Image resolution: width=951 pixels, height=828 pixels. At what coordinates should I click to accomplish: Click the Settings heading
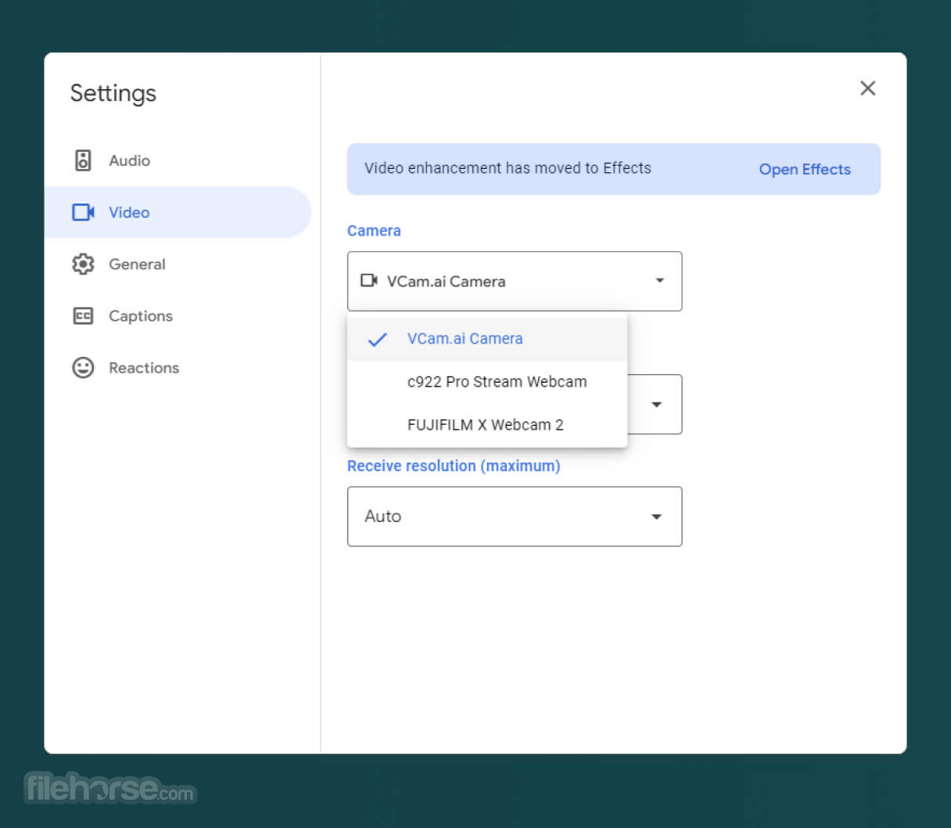point(113,93)
